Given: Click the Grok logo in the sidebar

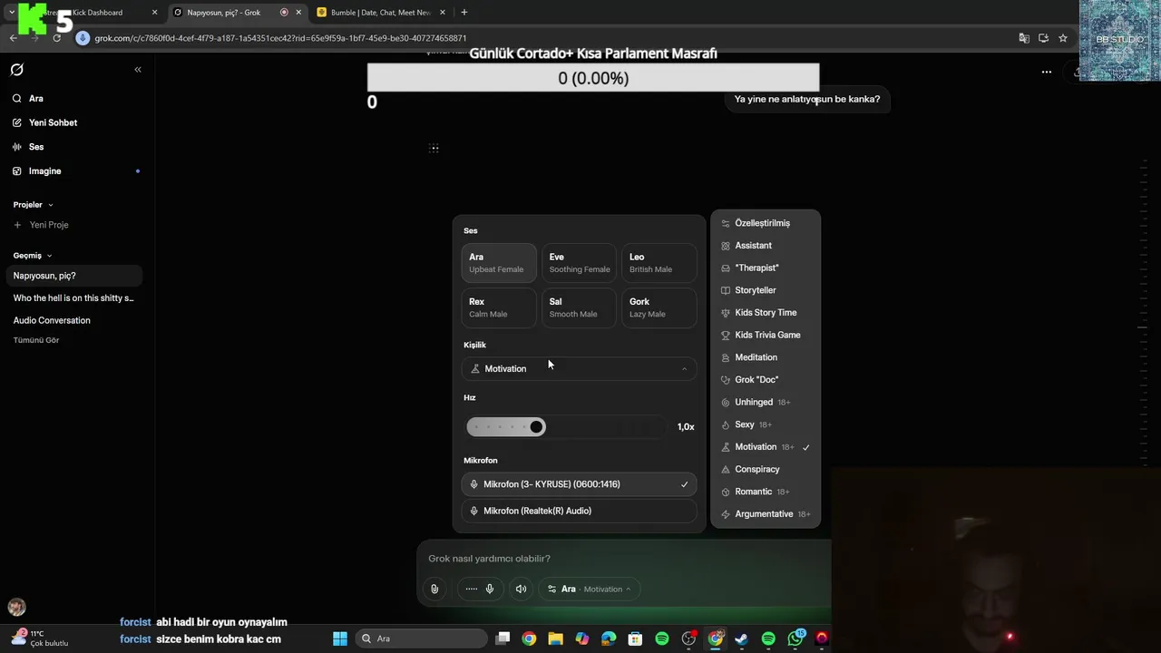Looking at the screenshot, I should (x=17, y=70).
